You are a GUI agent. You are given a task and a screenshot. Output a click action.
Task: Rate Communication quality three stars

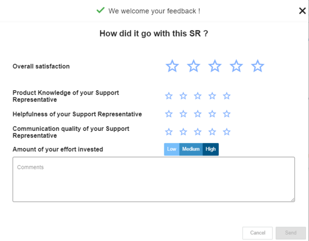198,132
